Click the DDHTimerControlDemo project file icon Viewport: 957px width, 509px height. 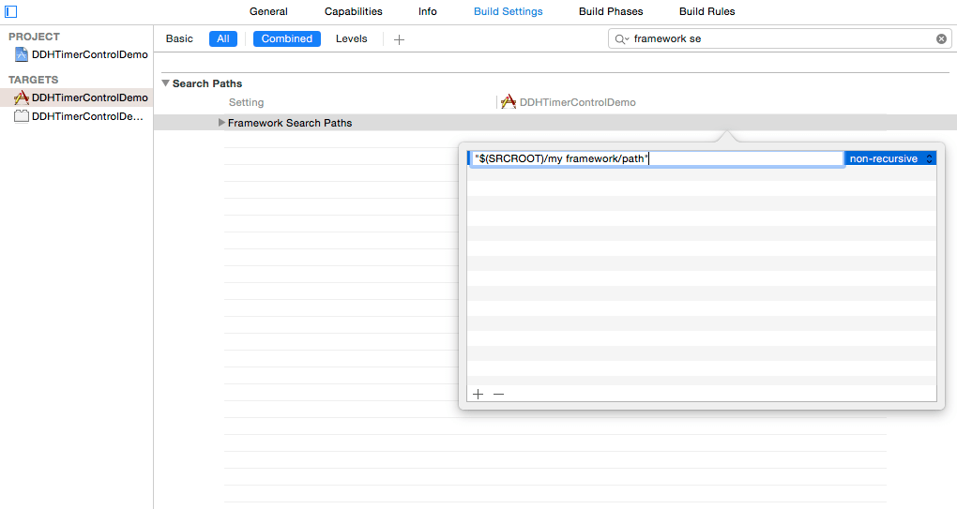click(x=22, y=54)
